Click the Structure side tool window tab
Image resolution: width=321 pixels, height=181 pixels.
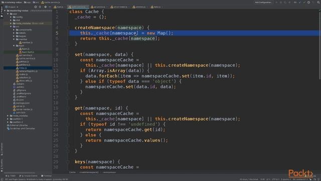click(x=2, y=149)
